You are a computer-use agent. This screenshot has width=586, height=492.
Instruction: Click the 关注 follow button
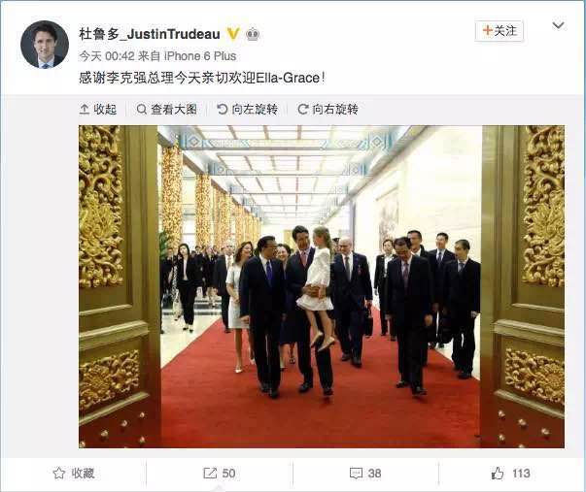pyautogui.click(x=500, y=31)
